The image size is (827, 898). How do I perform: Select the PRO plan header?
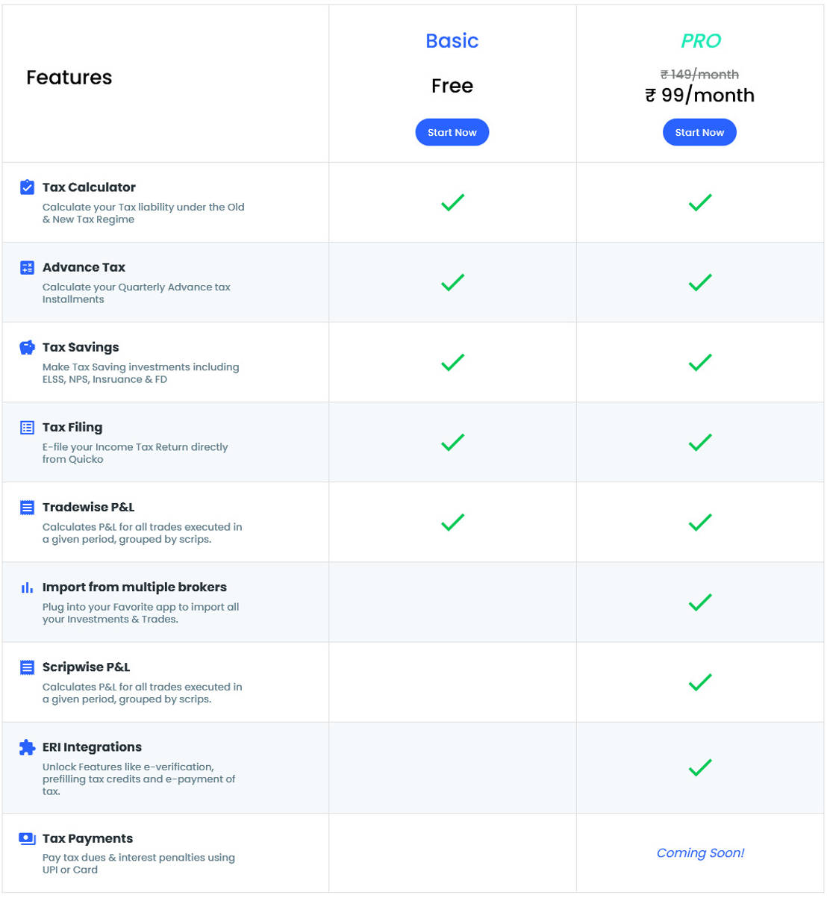(699, 41)
